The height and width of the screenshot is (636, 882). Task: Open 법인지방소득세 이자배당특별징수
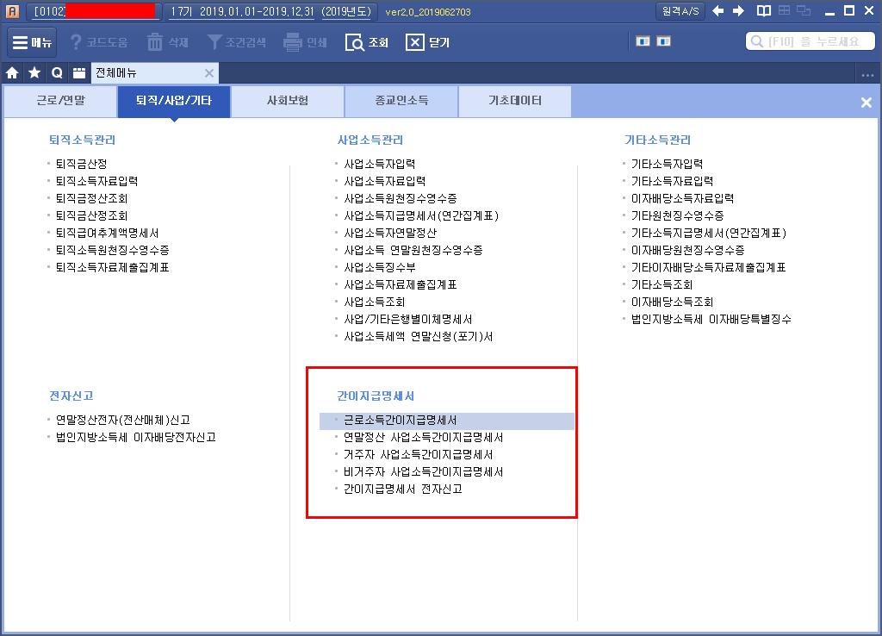711,319
